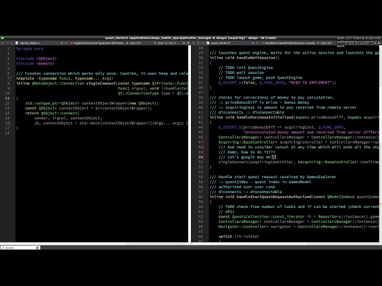Click the Line: 11, Col: 2 indicator
382x286 pixels.
167,43
